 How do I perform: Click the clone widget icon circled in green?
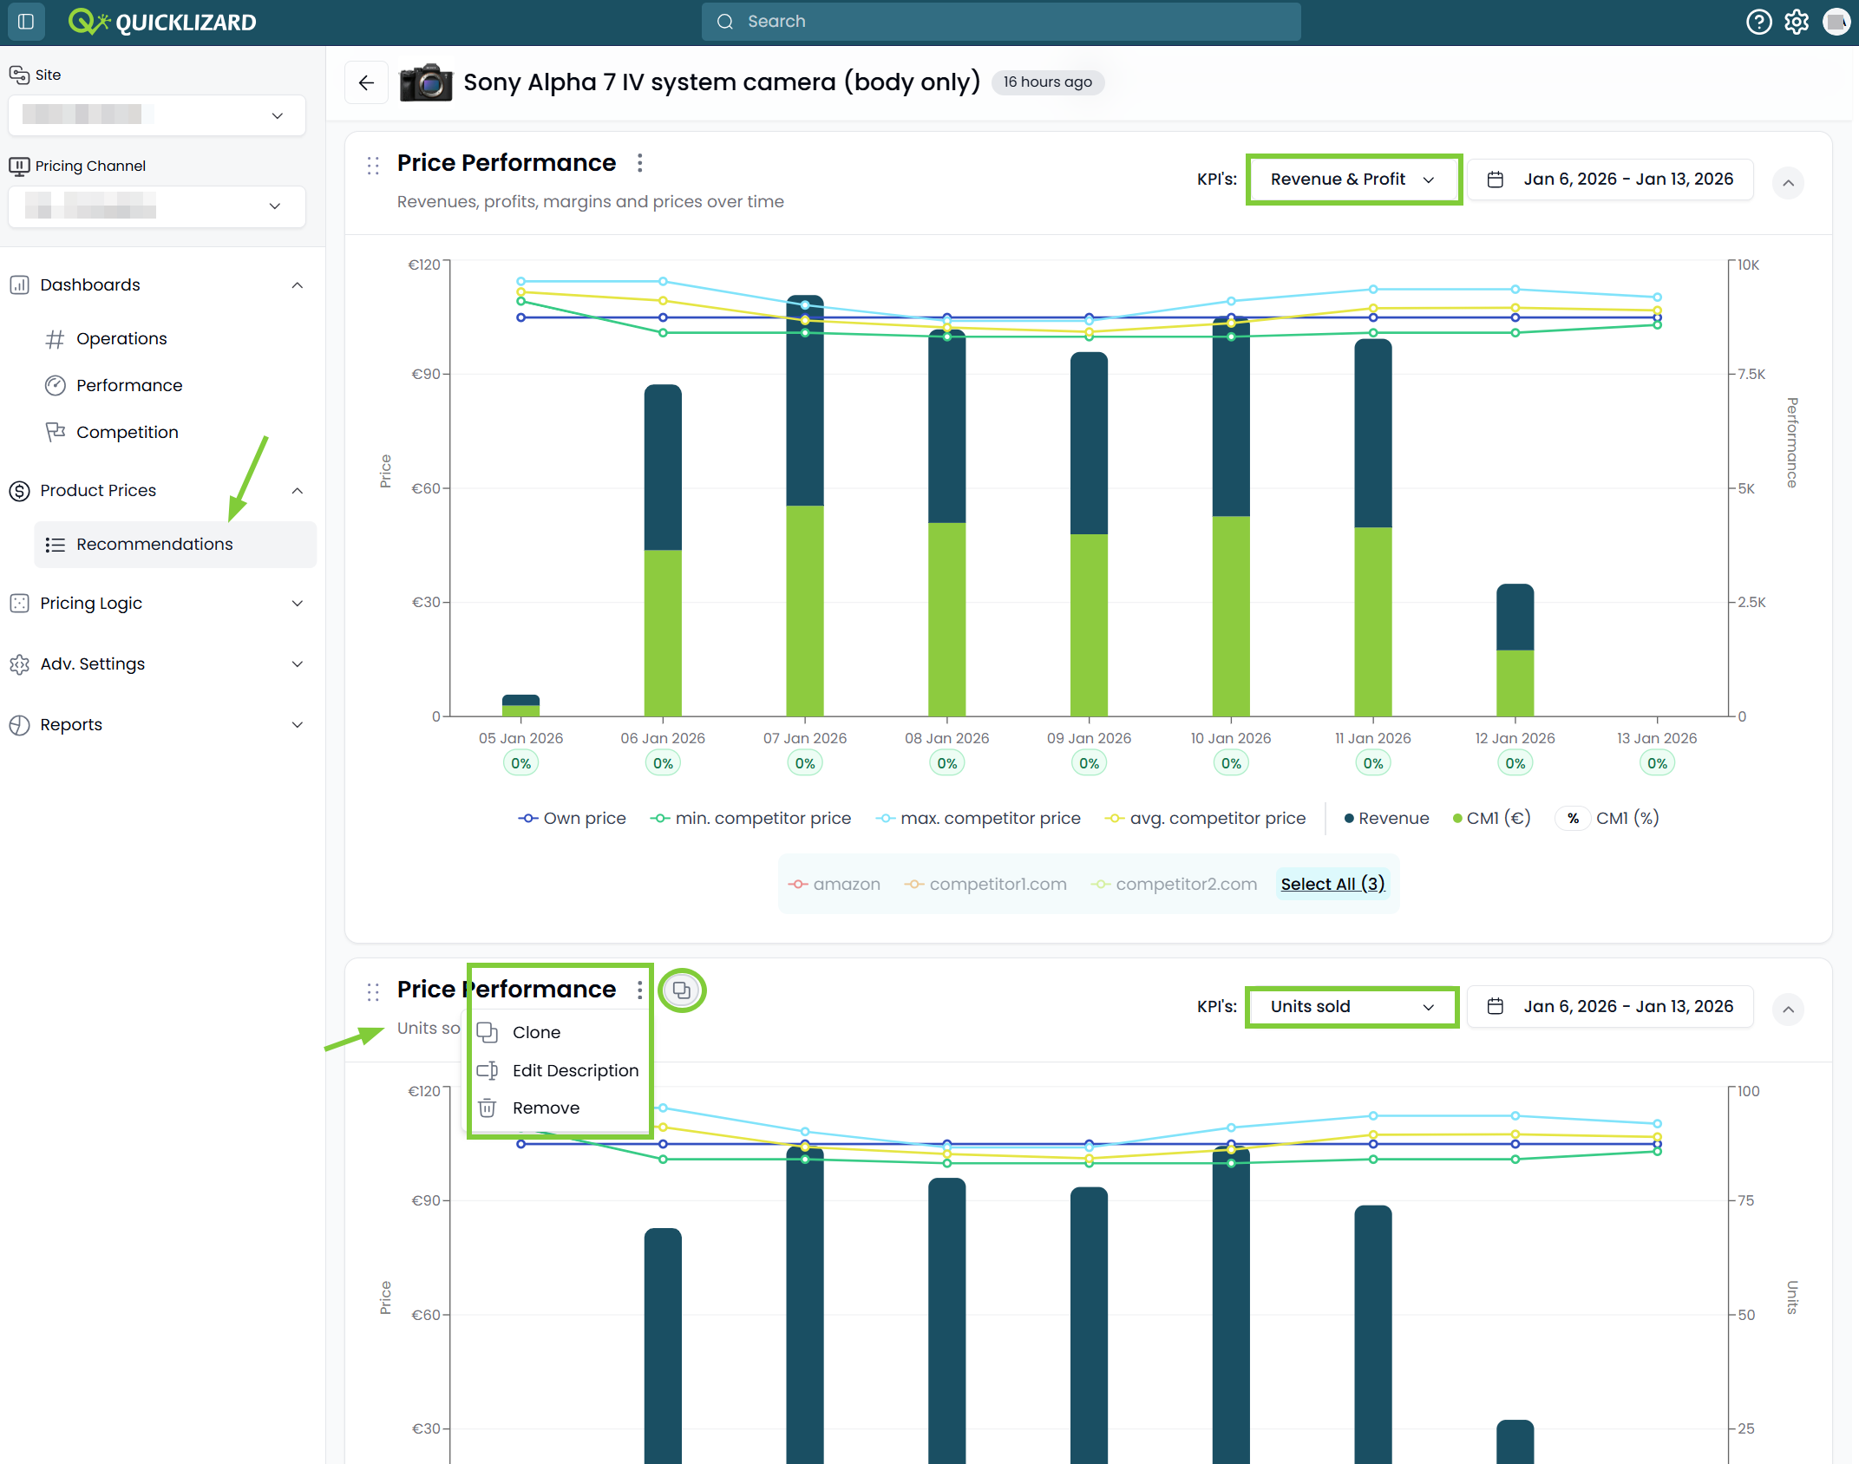[682, 990]
